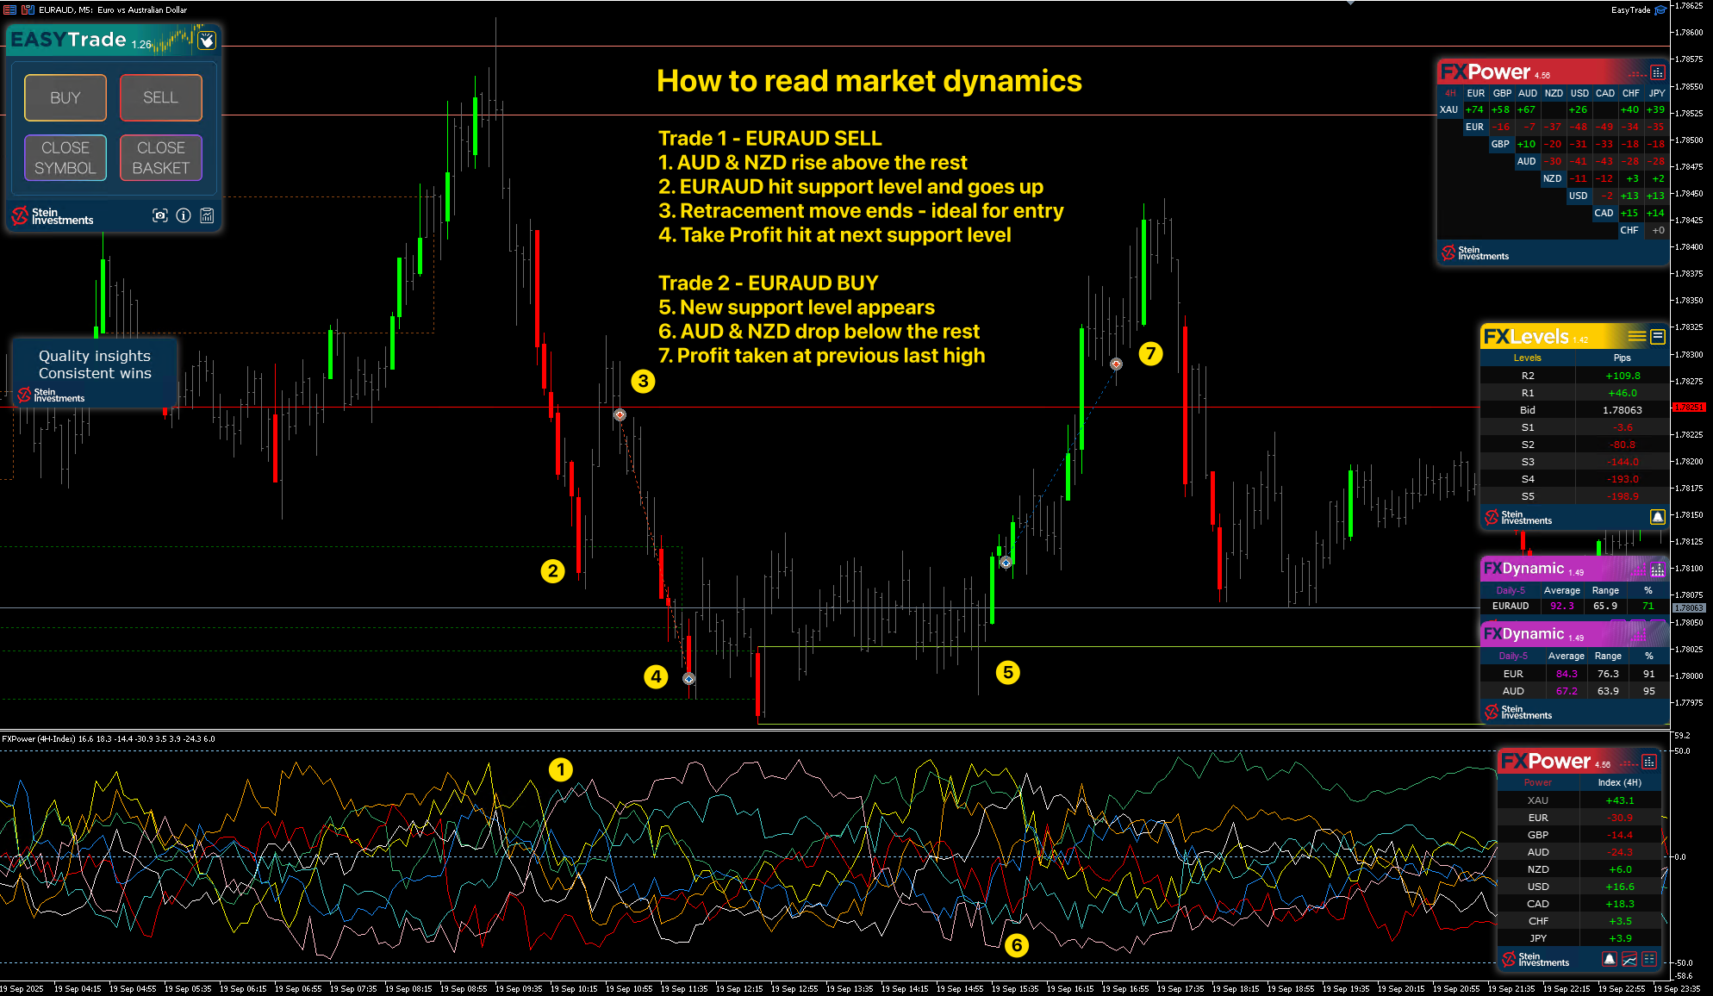Screen dimensions: 1713x996
Task: Open the FX Levels hamburger menu
Action: (1635, 336)
